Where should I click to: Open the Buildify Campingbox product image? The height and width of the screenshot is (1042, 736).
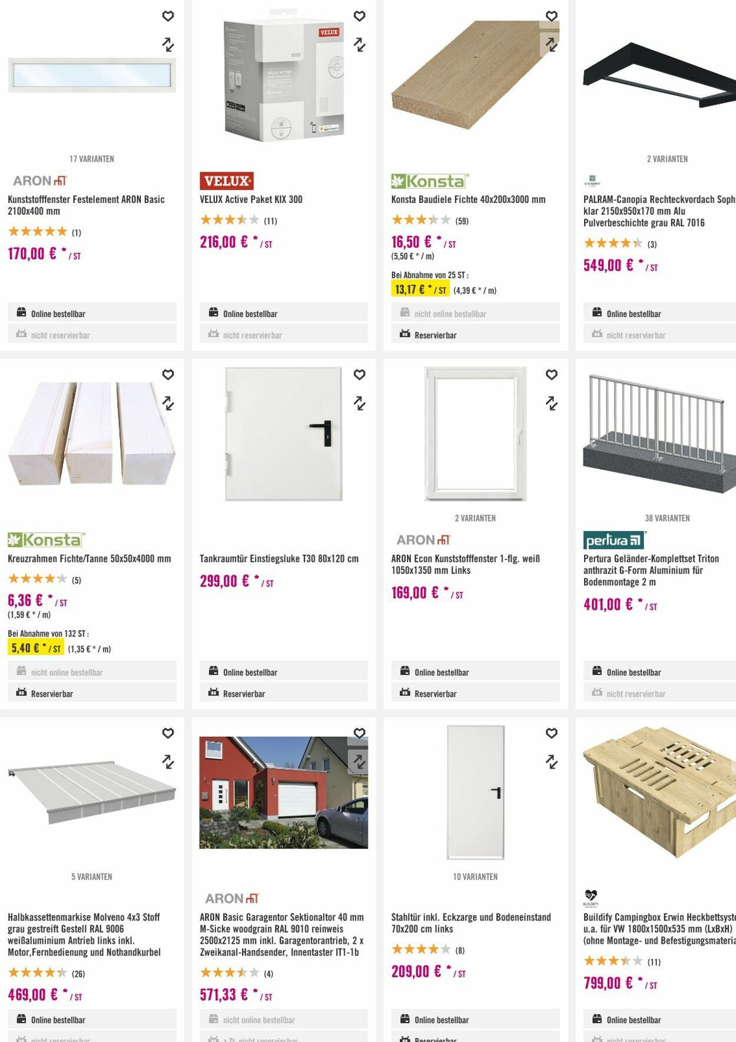click(659, 791)
